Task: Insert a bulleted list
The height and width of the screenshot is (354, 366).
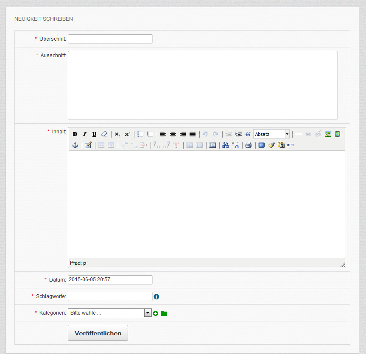Action: pyautogui.click(x=140, y=134)
